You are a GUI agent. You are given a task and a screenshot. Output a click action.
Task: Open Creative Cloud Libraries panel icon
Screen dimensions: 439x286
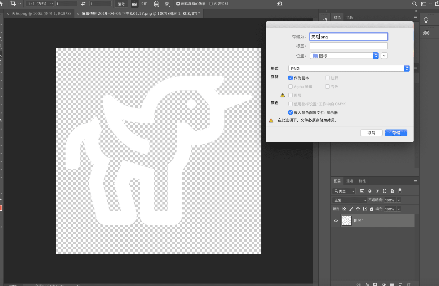pyautogui.click(x=426, y=33)
